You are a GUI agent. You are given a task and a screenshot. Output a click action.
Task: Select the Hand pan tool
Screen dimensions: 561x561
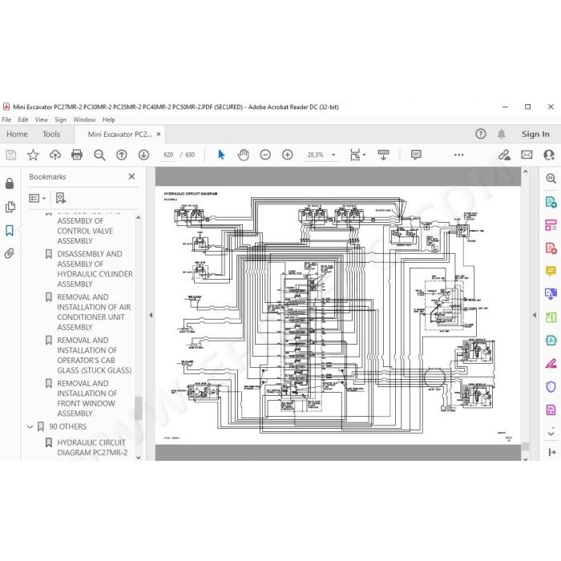pyautogui.click(x=244, y=155)
